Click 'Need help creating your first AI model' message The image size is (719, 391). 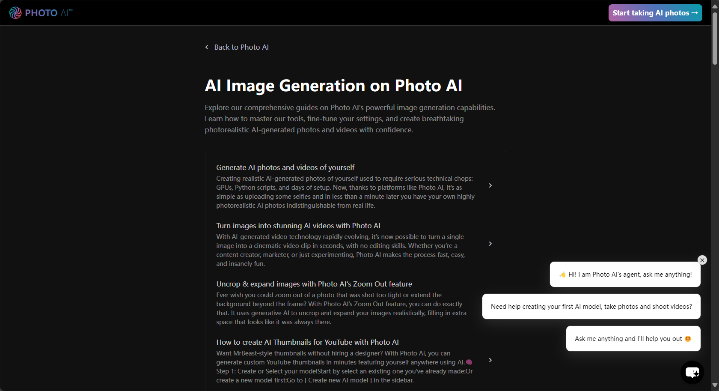point(591,307)
